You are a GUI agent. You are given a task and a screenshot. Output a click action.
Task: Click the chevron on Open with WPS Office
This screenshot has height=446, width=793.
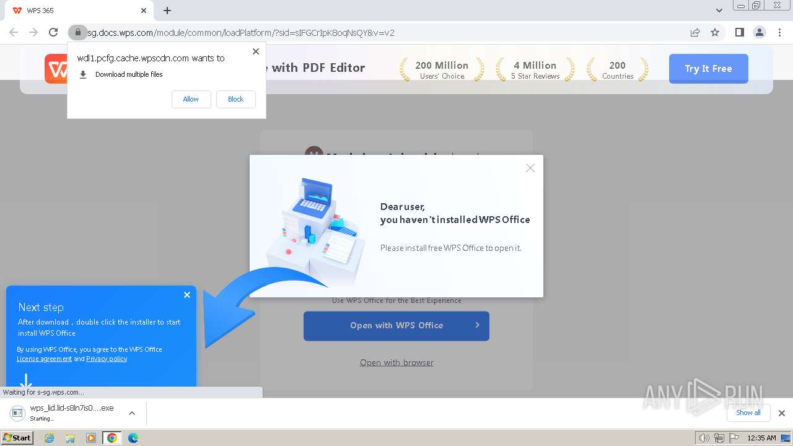pos(477,325)
